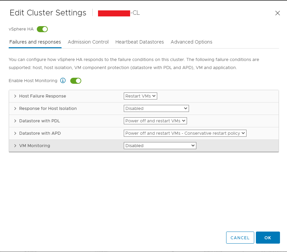Confirm settings with the OK button
Viewport: 287px width, 252px height.
click(268, 238)
